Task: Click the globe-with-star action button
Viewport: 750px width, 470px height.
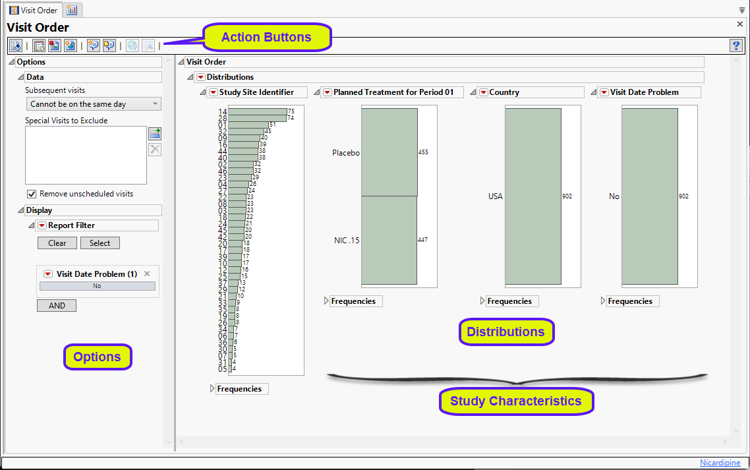Action: [70, 45]
